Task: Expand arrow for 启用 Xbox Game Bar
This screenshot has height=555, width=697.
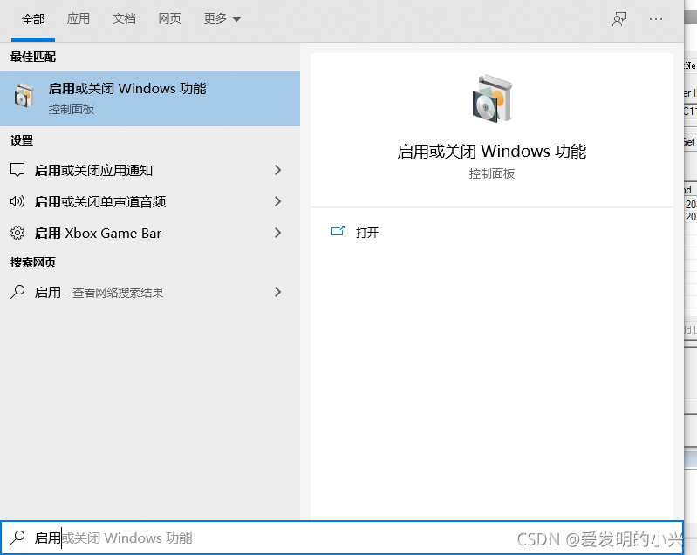Action: coord(277,233)
